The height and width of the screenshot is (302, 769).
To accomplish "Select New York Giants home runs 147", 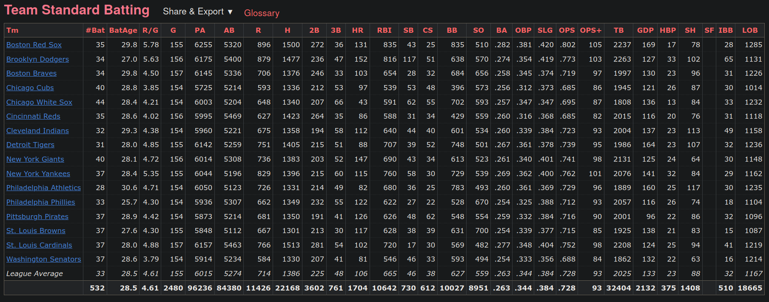I will 361,159.
